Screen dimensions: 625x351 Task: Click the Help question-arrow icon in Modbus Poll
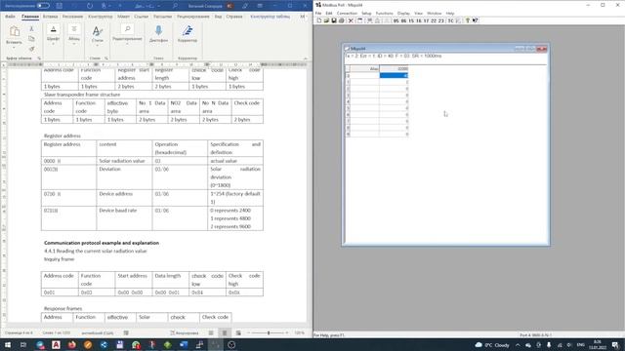(476, 20)
